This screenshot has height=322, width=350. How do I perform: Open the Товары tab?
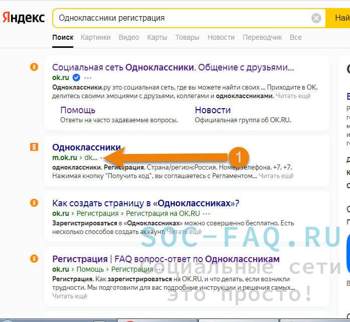click(x=187, y=37)
